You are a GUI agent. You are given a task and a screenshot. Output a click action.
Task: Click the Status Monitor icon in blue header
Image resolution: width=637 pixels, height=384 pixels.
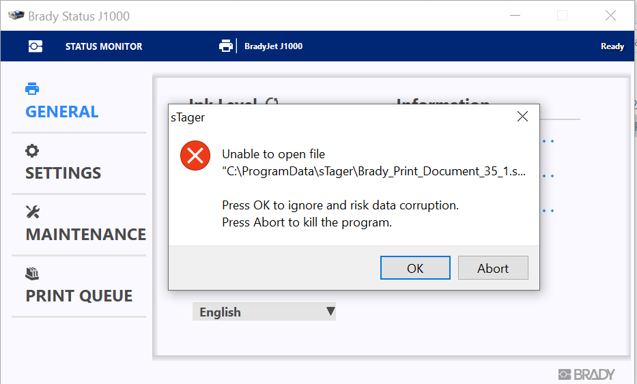tap(36, 46)
